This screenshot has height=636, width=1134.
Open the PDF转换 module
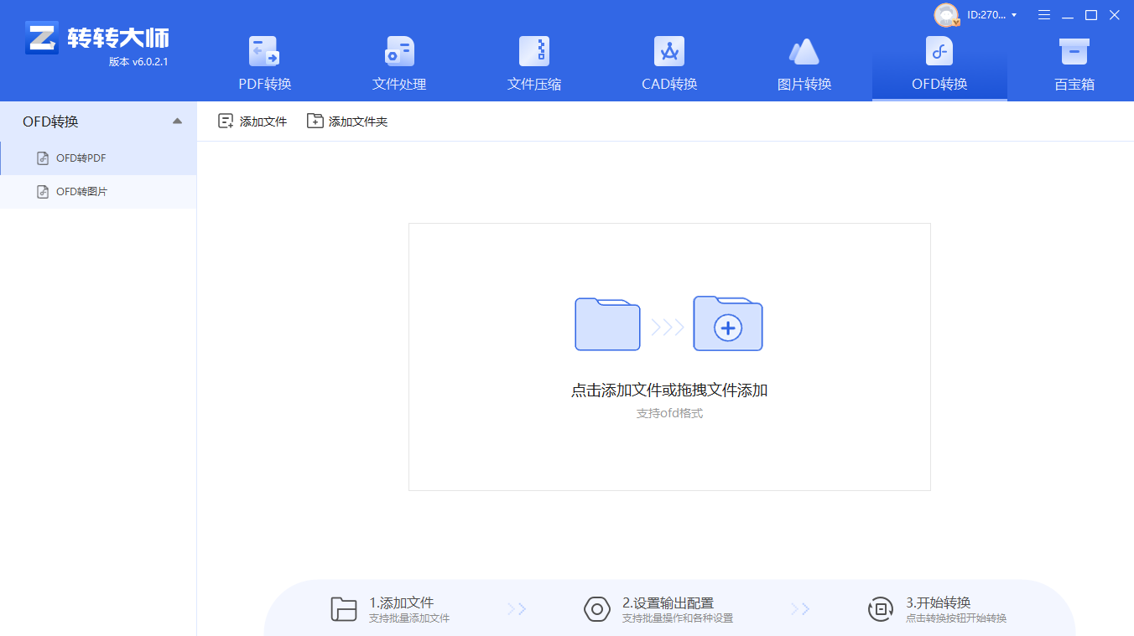[264, 63]
